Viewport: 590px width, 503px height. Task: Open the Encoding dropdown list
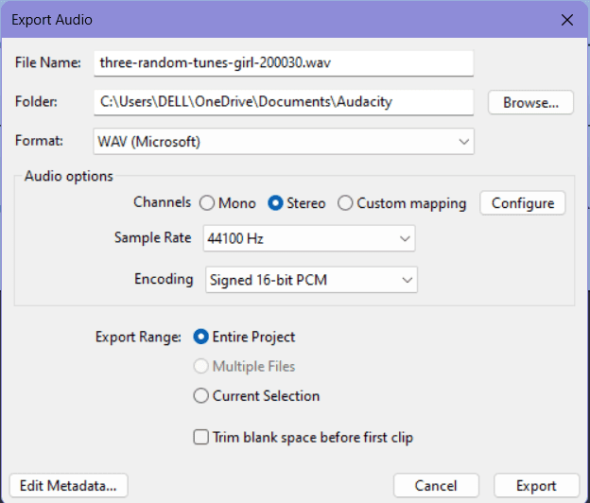(x=311, y=280)
